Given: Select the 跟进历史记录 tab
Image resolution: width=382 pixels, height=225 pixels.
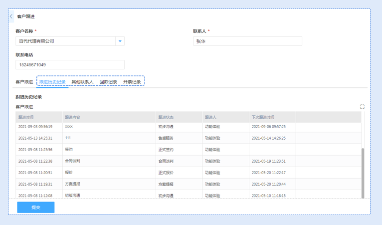Looking at the screenshot, I should 52,82.
